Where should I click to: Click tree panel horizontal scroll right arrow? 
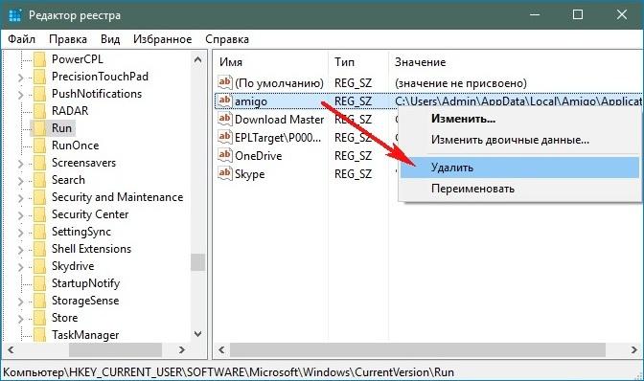coord(182,349)
